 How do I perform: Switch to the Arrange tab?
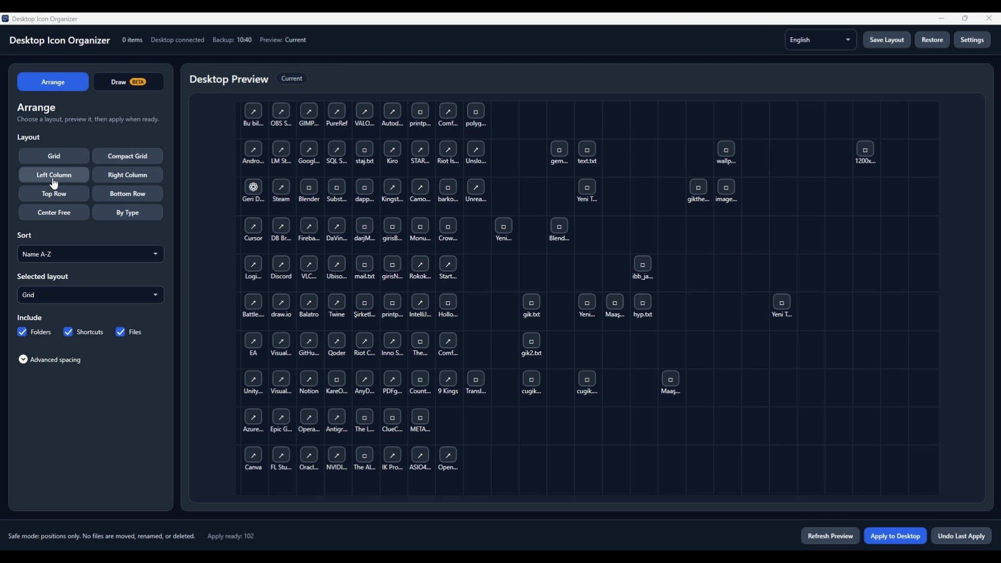pyautogui.click(x=53, y=82)
